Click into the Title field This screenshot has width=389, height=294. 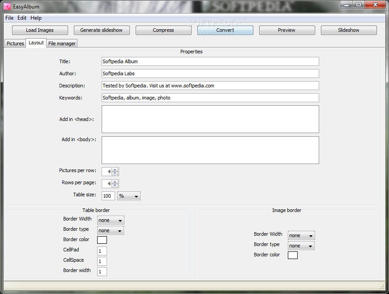[210, 61]
